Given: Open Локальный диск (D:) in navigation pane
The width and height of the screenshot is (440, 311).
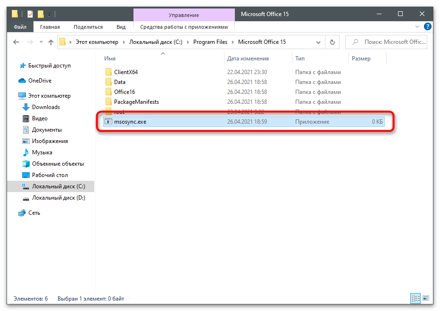Looking at the screenshot, I should click(x=58, y=198).
